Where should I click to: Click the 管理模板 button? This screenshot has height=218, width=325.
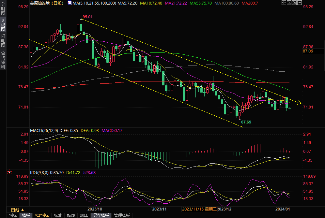pyautogui.click(x=122, y=215)
